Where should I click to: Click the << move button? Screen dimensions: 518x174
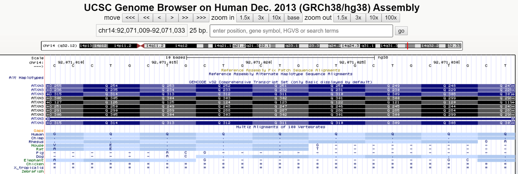tap(146, 17)
